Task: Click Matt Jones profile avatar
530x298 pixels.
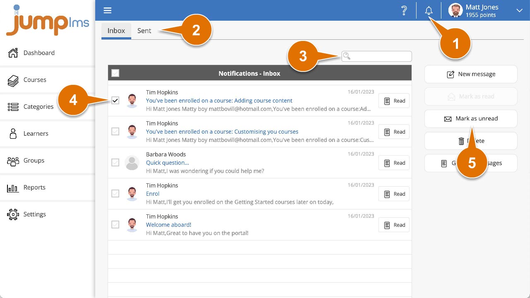Action: (x=455, y=10)
